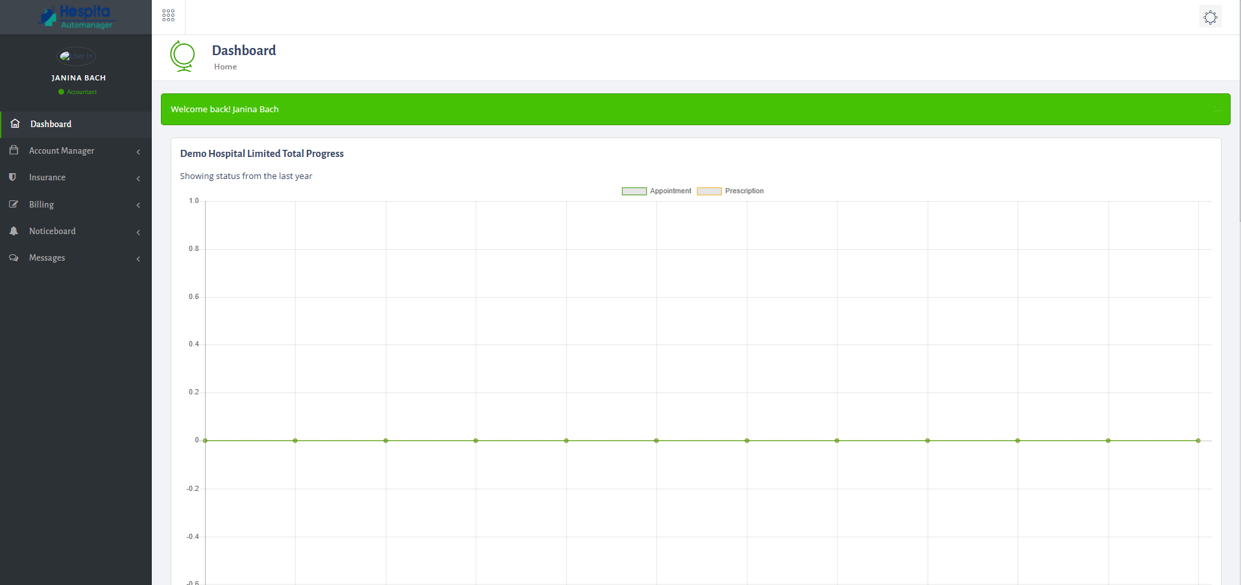
Task: Click the Insurance shield icon
Action: (14, 177)
